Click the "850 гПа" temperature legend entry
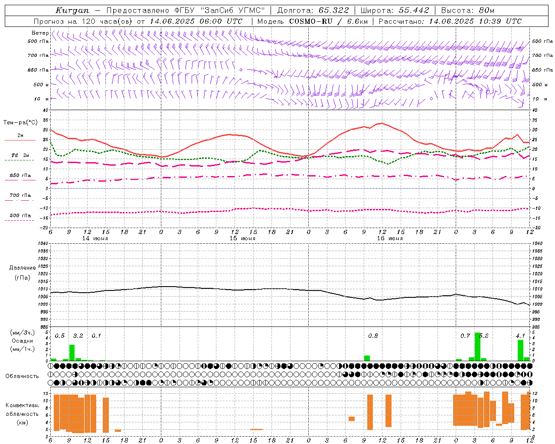Image resolution: width=555 pixels, height=444 pixels. tap(20, 176)
